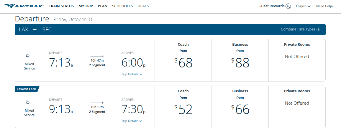Click the Mixed Service icon for 7:13a train
This screenshot has width=341, height=129.
pos(27,56)
